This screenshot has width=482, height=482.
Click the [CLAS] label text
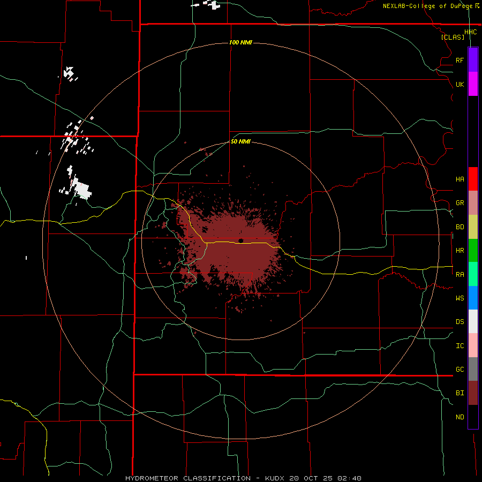point(453,37)
